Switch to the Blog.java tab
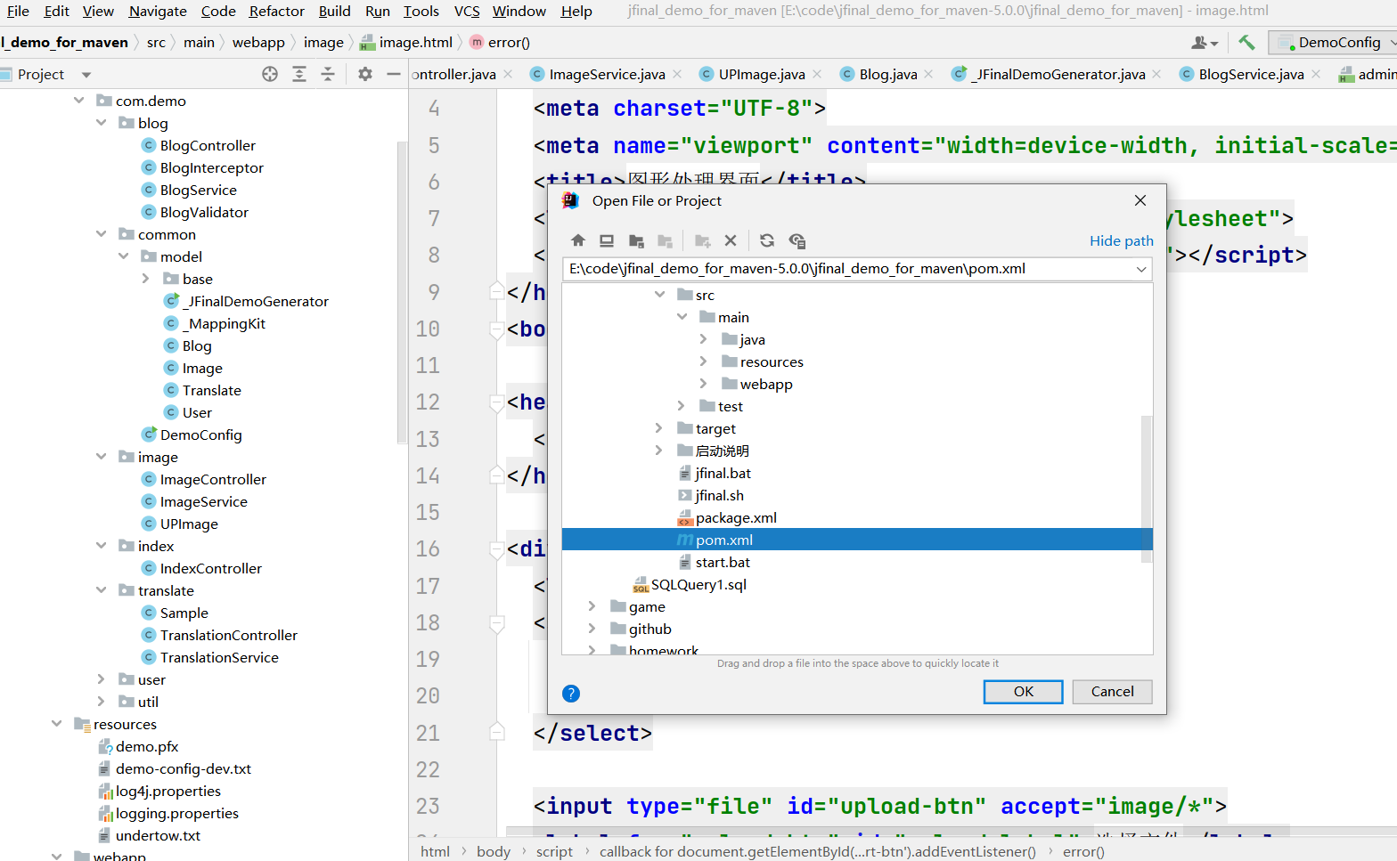Viewport: 1397px width, 861px height. [x=887, y=74]
